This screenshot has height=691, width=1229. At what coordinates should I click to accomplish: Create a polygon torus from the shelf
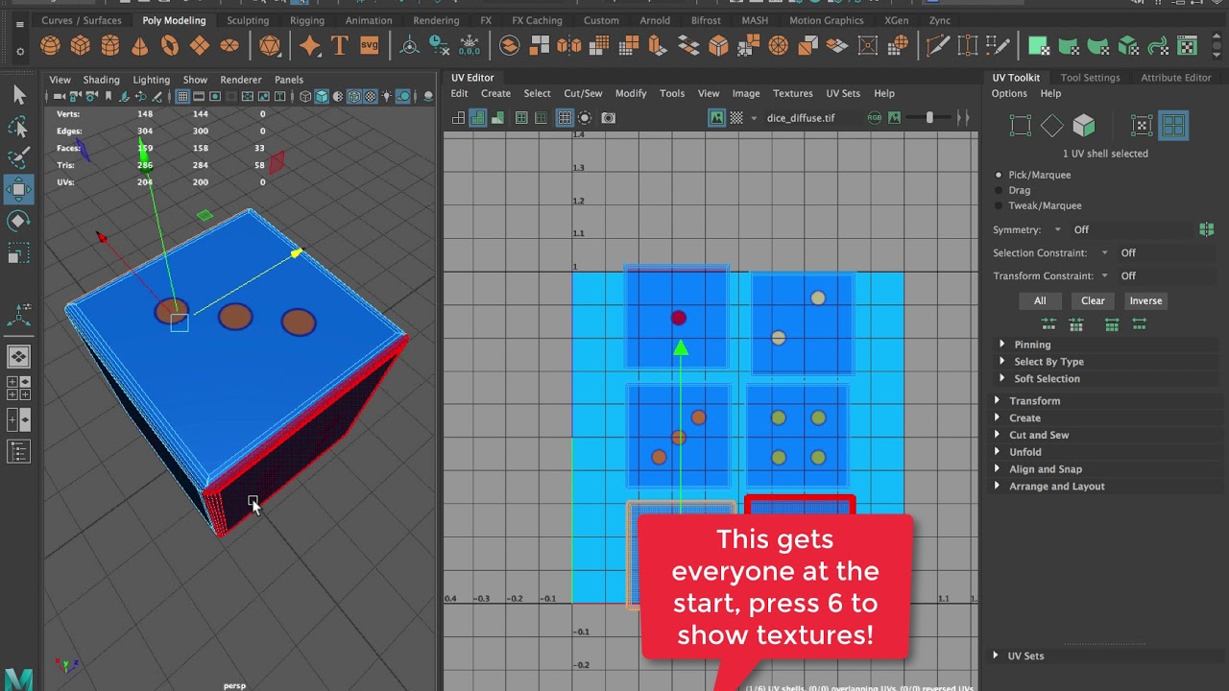tap(170, 45)
